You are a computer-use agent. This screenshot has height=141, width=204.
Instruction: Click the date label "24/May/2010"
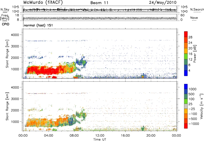pos(163,3)
